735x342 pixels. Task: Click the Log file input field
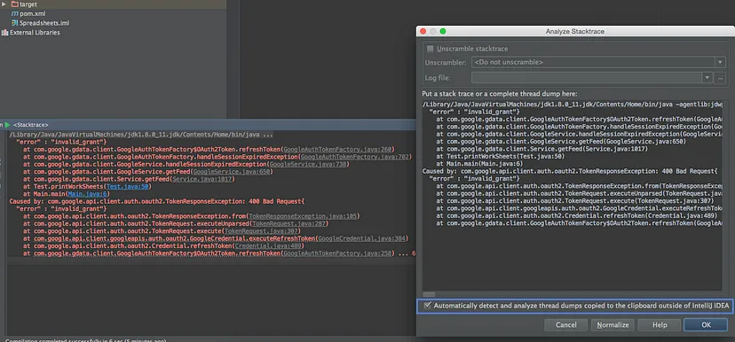tap(587, 78)
